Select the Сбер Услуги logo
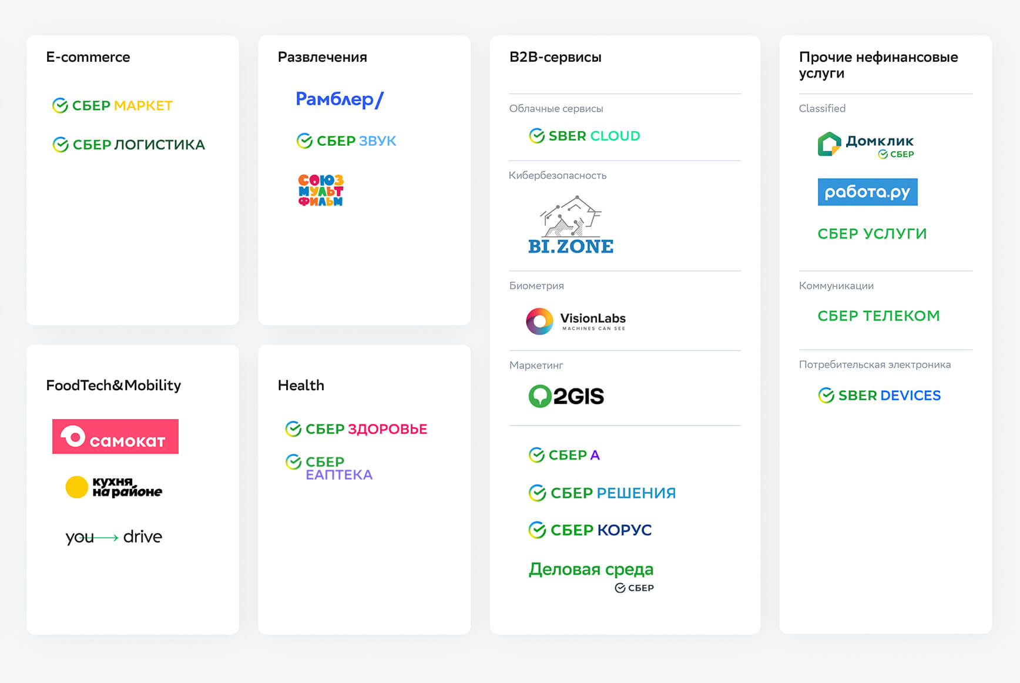Viewport: 1020px width, 683px height. [x=872, y=234]
